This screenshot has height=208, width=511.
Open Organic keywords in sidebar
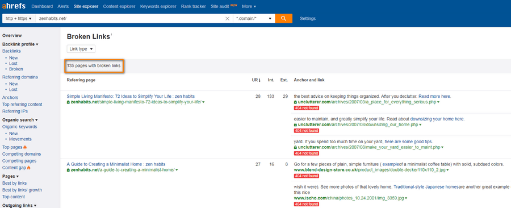click(x=19, y=127)
